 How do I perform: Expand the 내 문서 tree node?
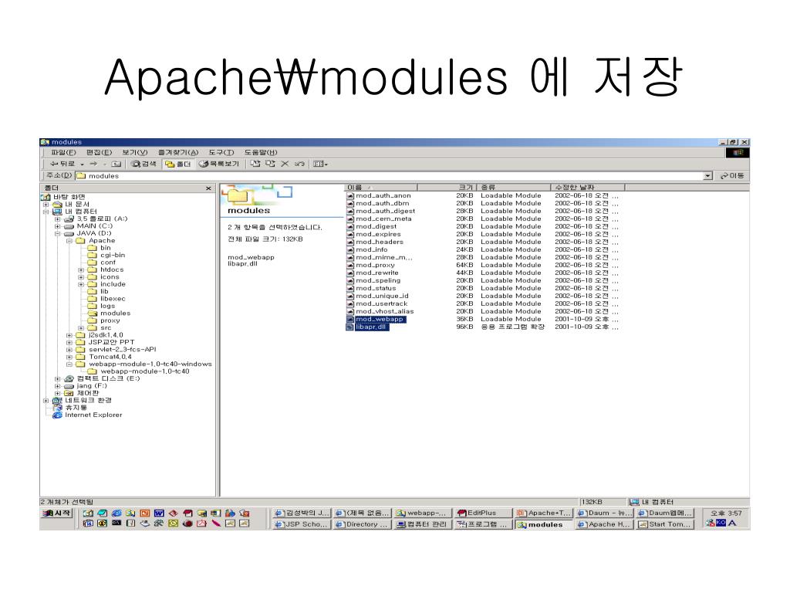46,204
